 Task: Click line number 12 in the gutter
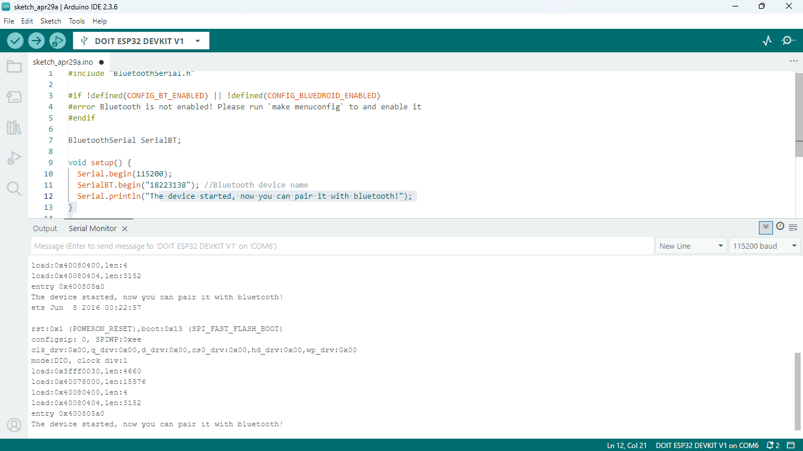tap(48, 196)
